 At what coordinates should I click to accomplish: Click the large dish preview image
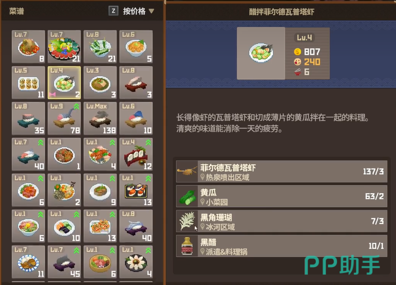click(x=261, y=53)
